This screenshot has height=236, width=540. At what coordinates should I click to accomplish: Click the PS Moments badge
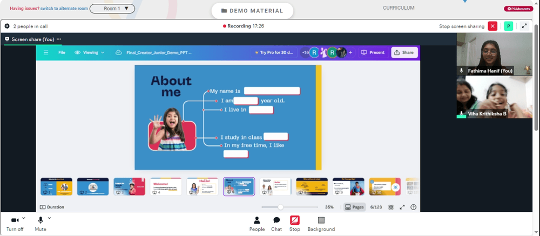click(518, 9)
